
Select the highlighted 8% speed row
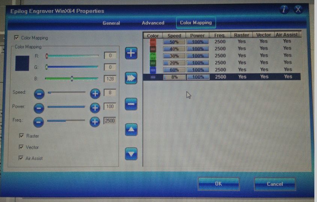coord(222,77)
